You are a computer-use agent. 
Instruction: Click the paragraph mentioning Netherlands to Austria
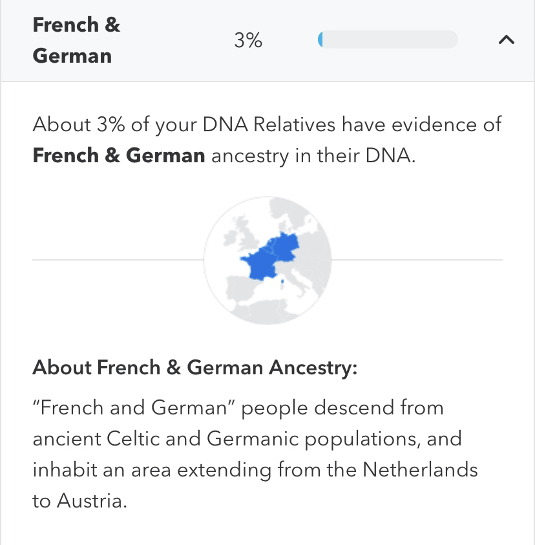255,454
